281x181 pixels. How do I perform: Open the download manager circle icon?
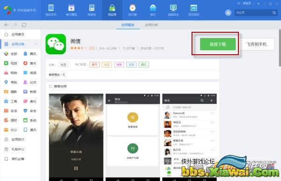click(x=228, y=13)
